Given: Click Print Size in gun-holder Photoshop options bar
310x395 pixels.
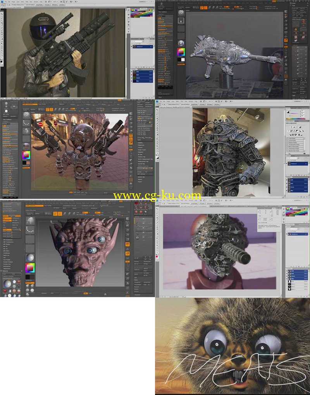Looking at the screenshot, I should click(x=62, y=5).
